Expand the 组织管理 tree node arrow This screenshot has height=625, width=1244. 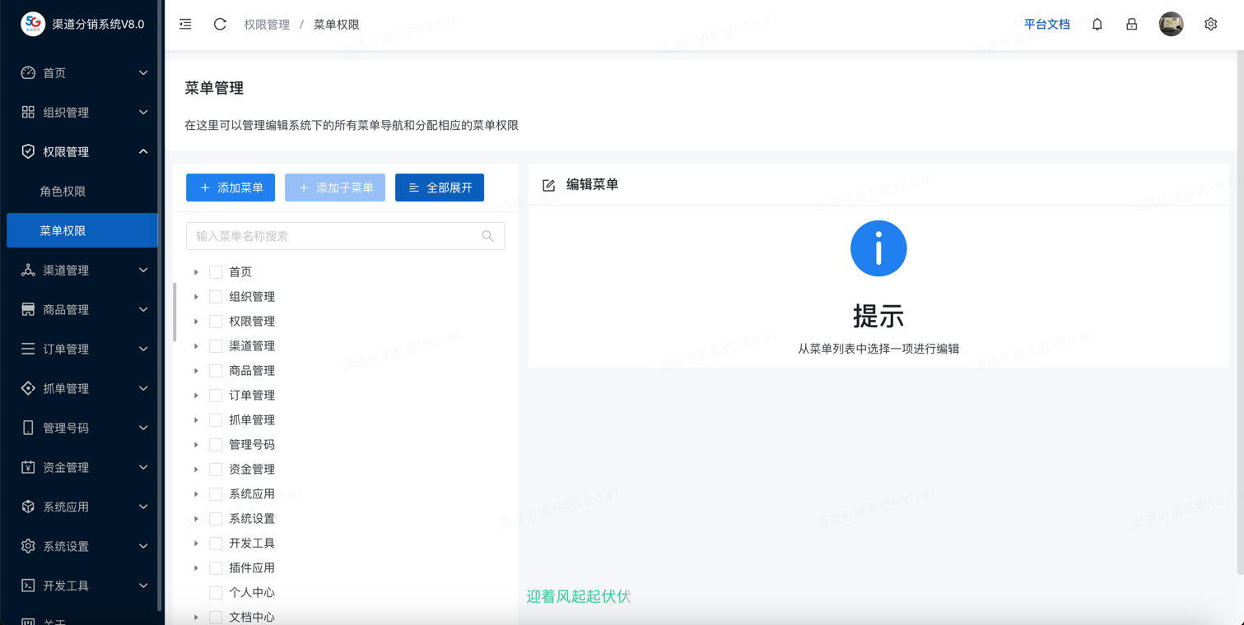coord(196,297)
